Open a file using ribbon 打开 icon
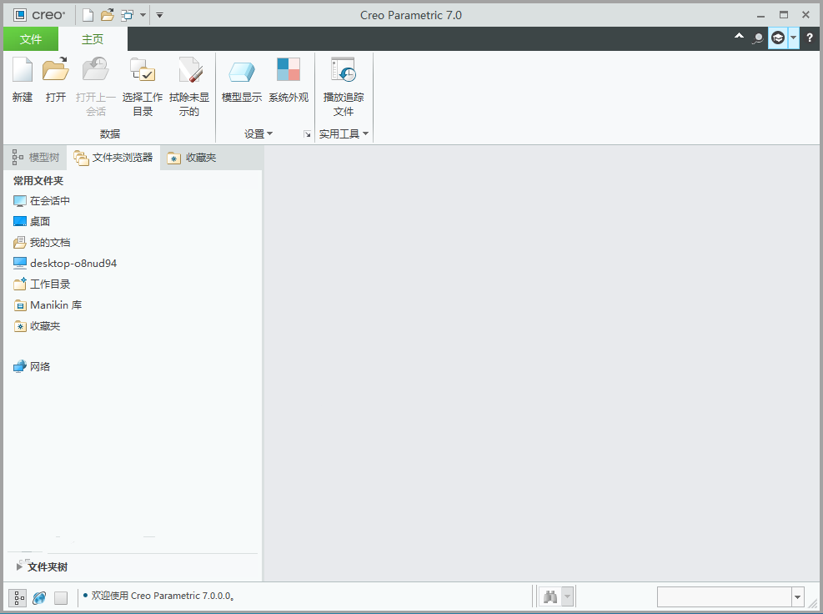This screenshot has height=614, width=823. (x=56, y=79)
